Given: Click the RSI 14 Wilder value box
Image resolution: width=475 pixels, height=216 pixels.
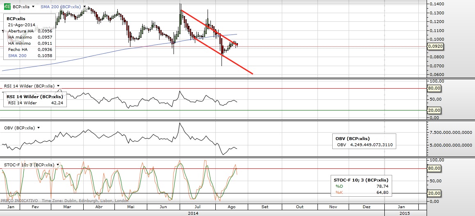Looking at the screenshot, I should tap(35, 100).
